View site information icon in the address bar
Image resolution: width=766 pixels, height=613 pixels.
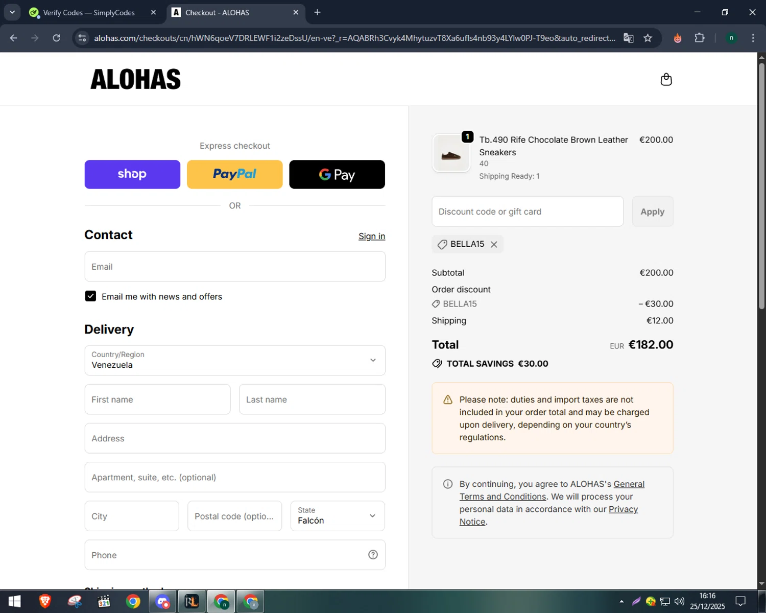[x=82, y=38]
